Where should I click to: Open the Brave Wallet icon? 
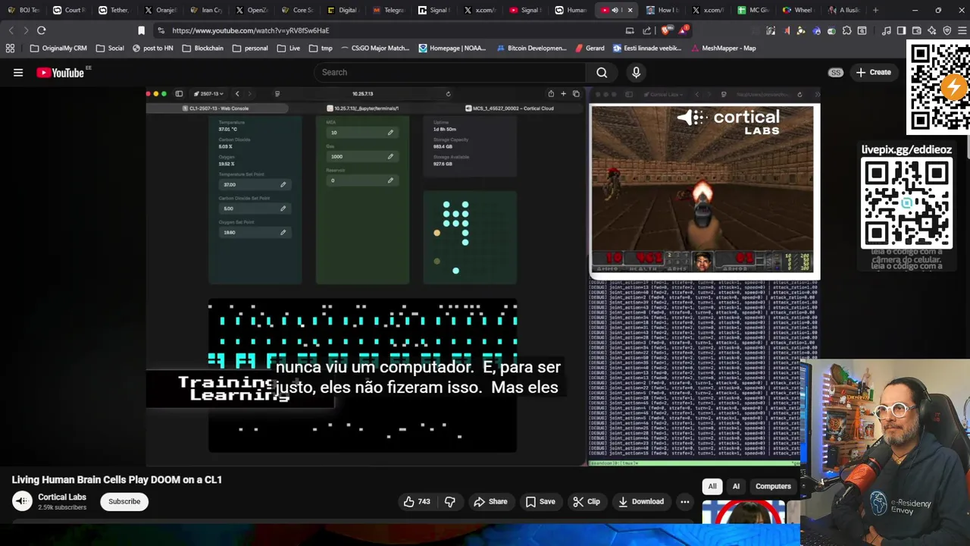pyautogui.click(x=916, y=30)
